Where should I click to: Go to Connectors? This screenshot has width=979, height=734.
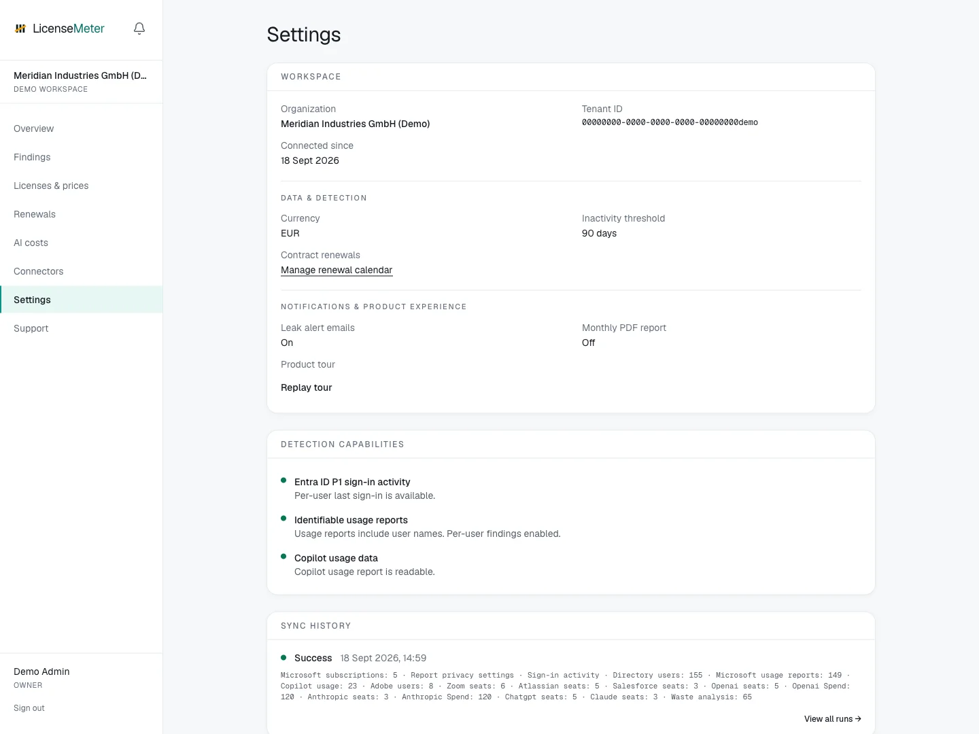81,271
